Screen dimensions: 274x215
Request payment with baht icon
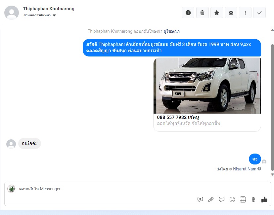pyautogui.click(x=253, y=199)
